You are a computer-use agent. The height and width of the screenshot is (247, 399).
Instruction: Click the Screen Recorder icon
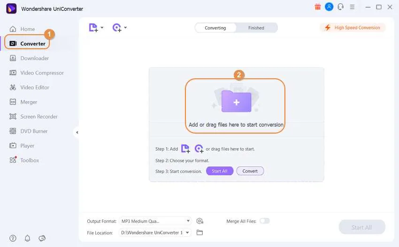pyautogui.click(x=13, y=117)
